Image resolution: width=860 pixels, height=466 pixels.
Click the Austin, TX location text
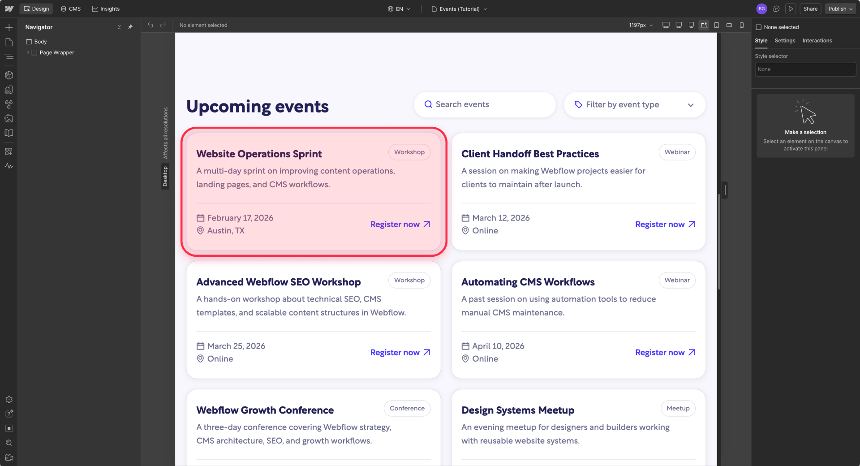click(x=226, y=231)
